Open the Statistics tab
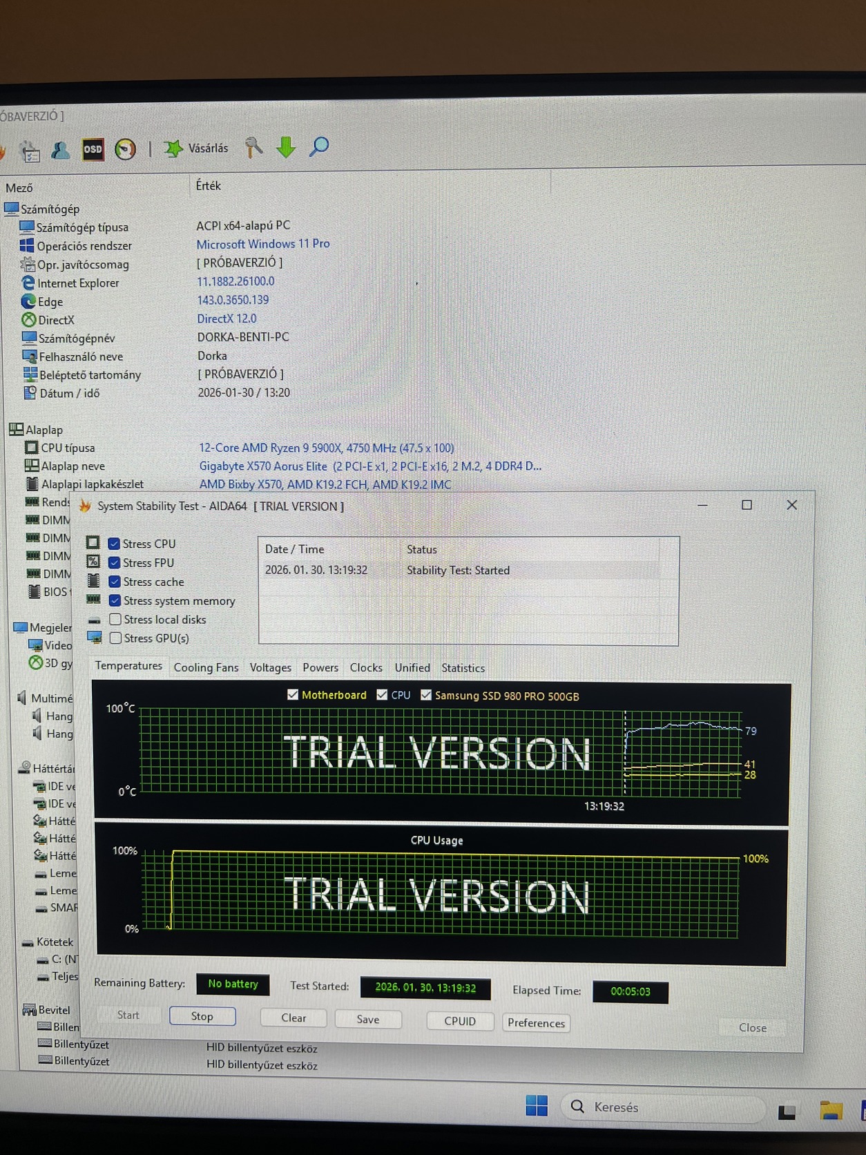 point(463,668)
